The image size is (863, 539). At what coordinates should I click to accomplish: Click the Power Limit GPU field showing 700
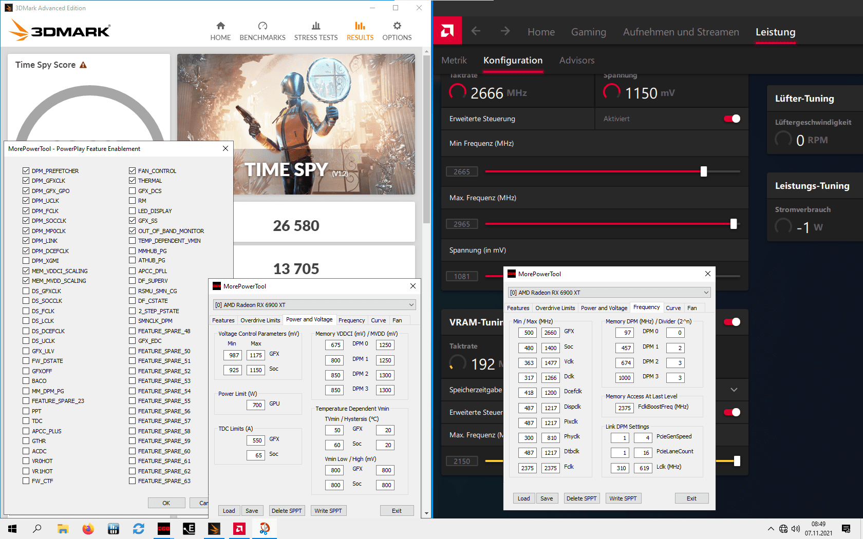(x=257, y=405)
